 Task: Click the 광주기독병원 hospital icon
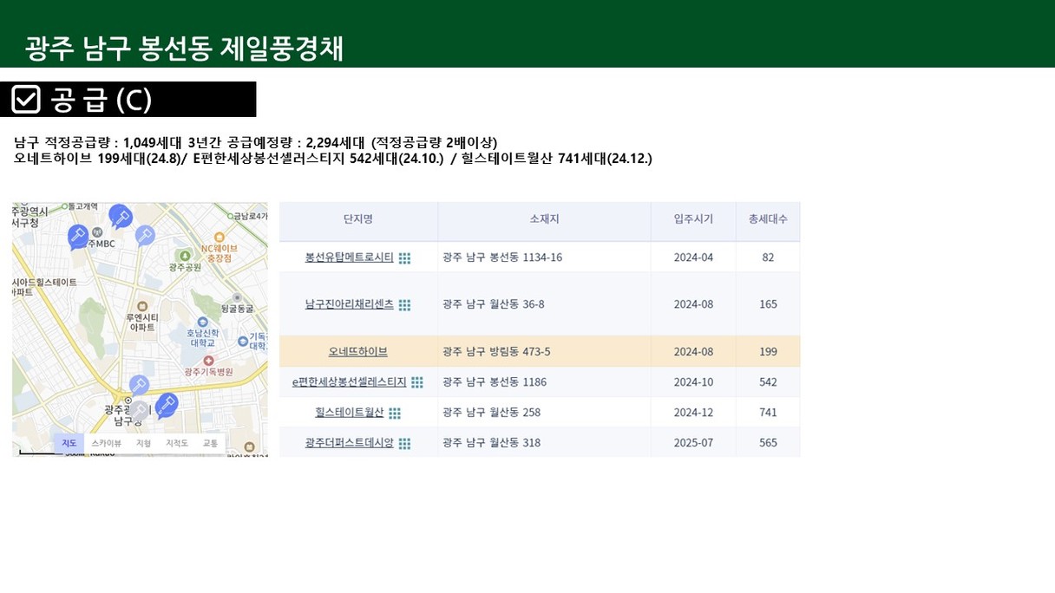click(x=208, y=361)
